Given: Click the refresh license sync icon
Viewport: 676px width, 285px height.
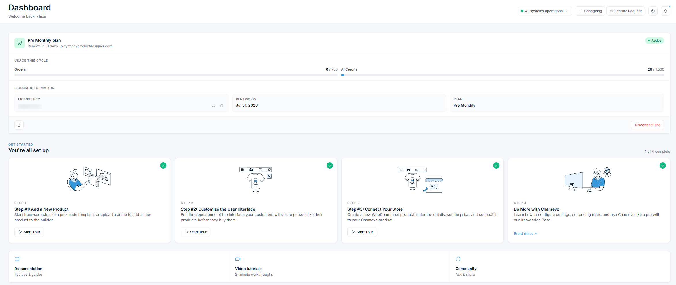Looking at the screenshot, I should pyautogui.click(x=19, y=125).
